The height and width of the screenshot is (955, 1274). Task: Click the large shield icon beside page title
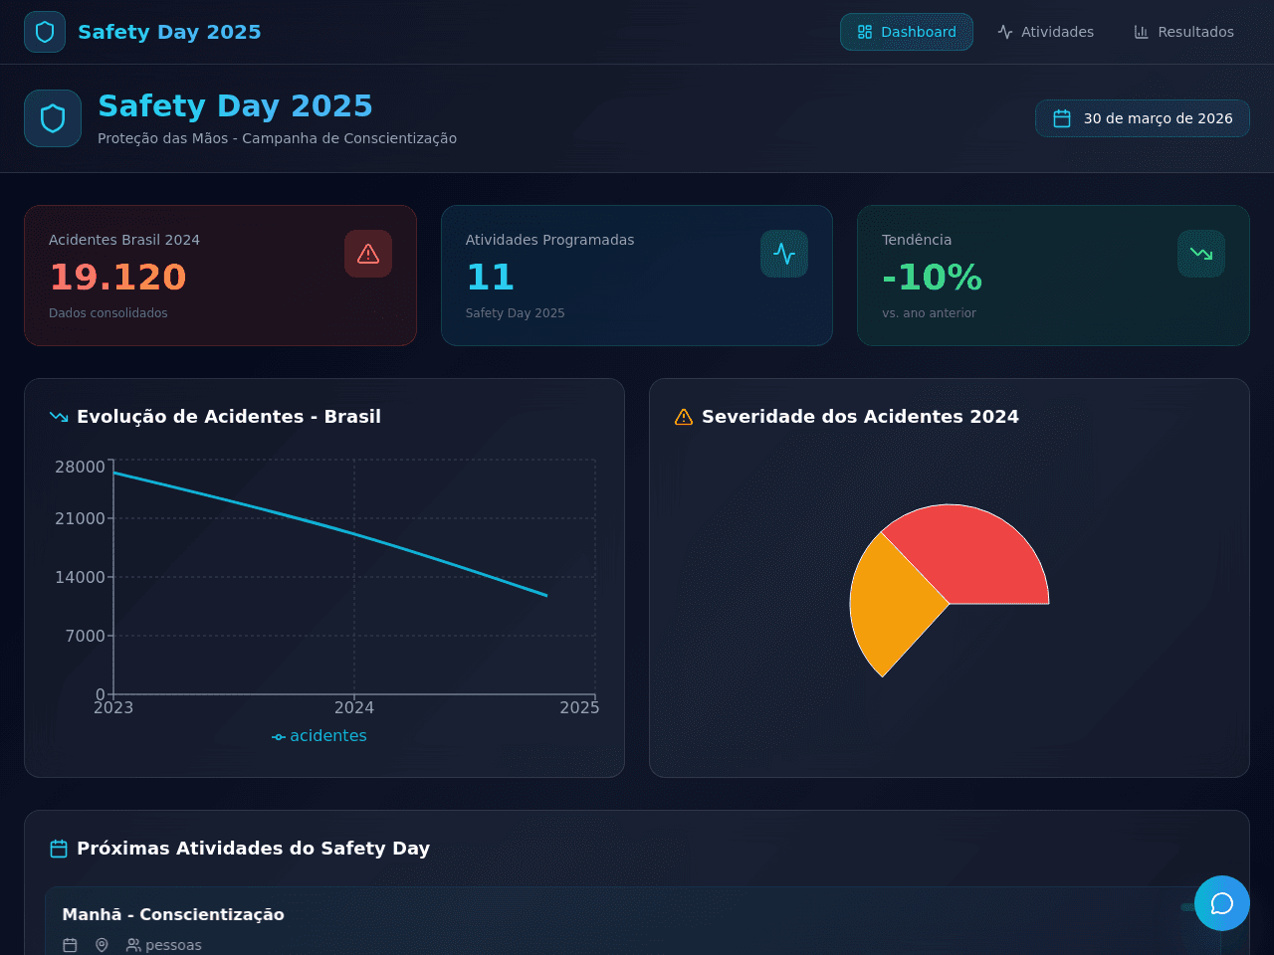(x=53, y=118)
